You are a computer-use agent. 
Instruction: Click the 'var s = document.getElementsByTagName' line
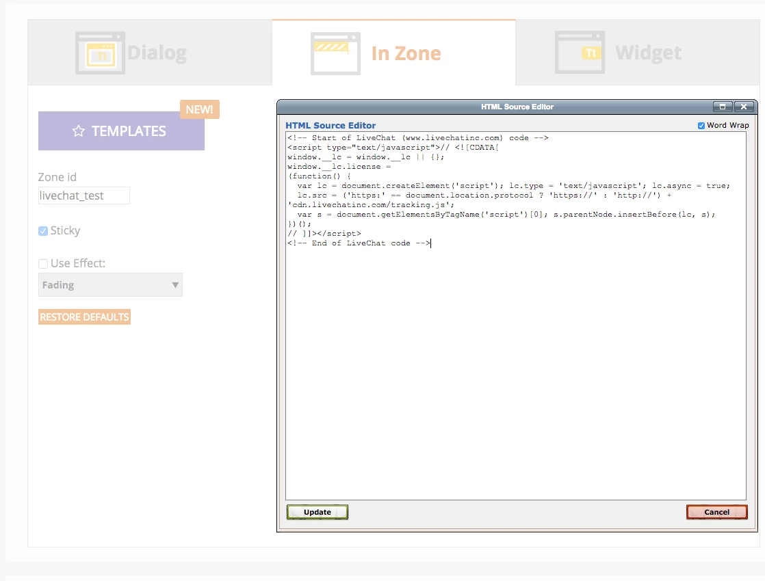click(x=506, y=215)
